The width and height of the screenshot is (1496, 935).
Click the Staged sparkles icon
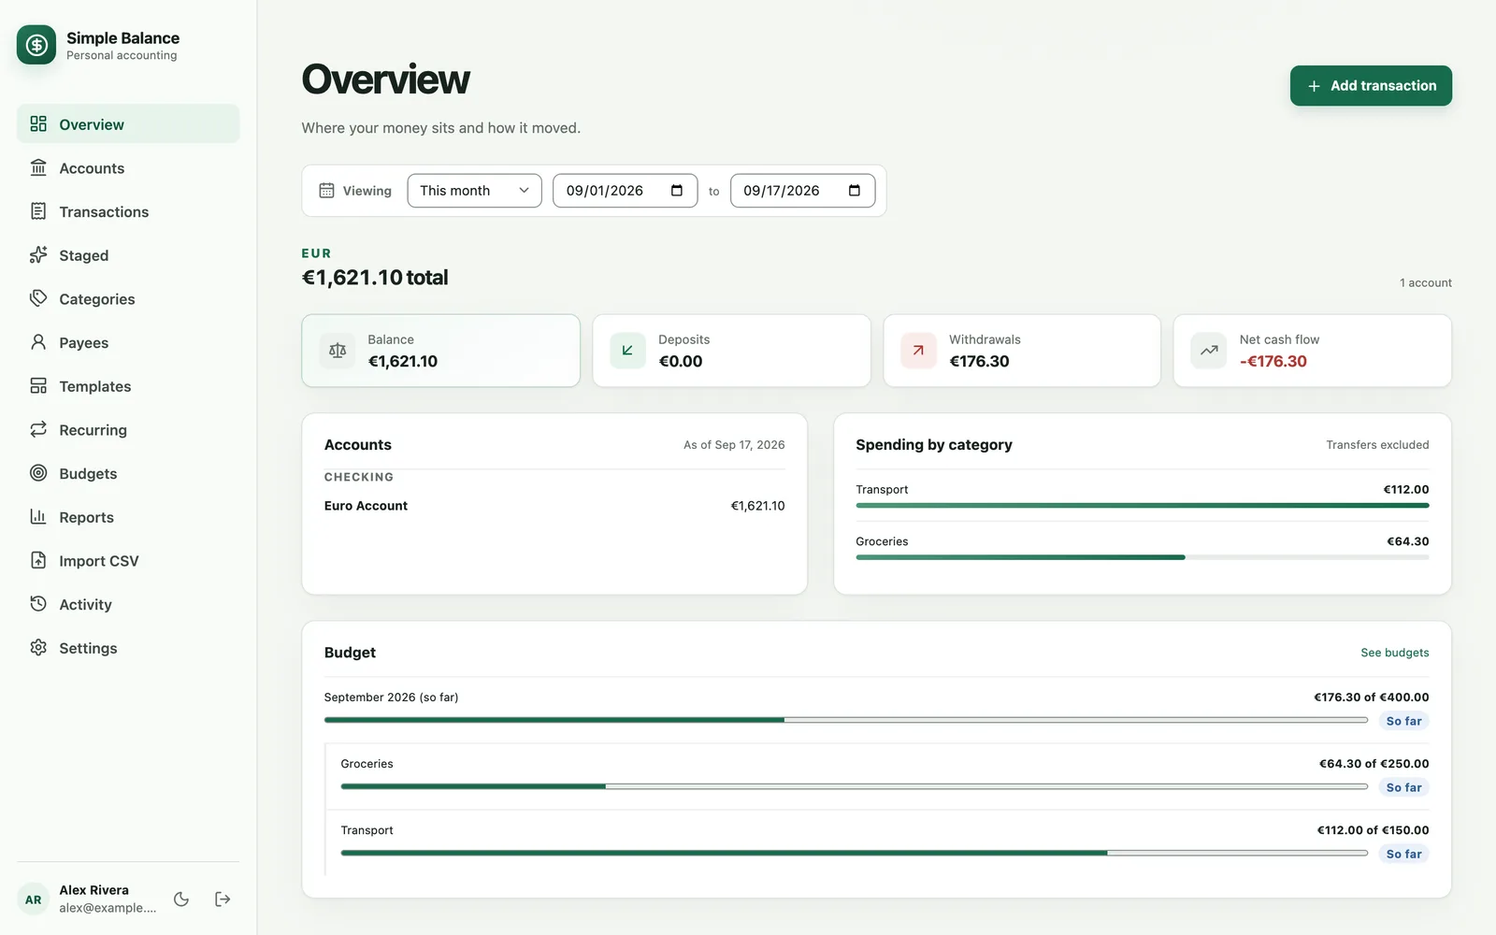point(38,254)
